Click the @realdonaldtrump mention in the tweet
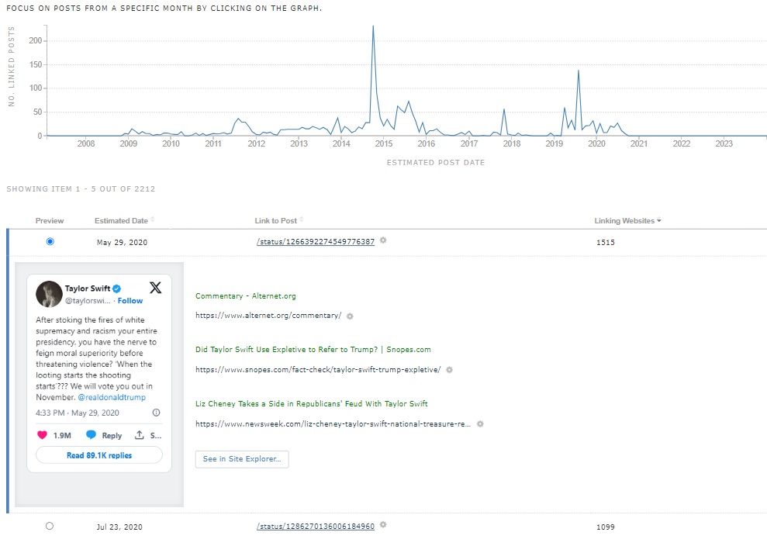 click(x=114, y=397)
